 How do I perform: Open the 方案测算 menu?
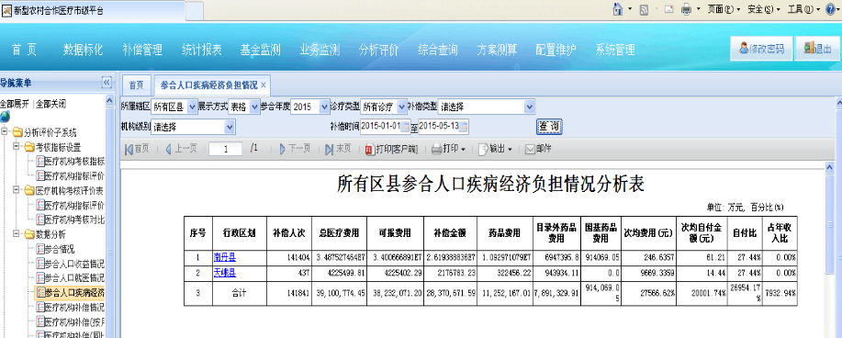coord(497,50)
